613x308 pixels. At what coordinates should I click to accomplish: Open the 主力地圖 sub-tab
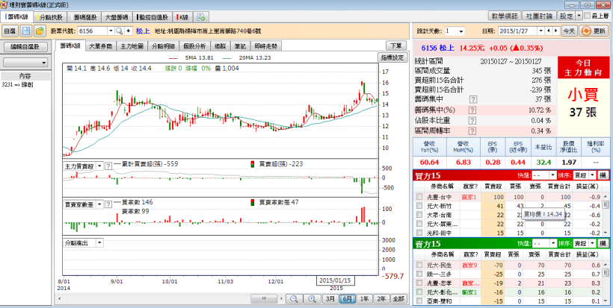(132, 46)
